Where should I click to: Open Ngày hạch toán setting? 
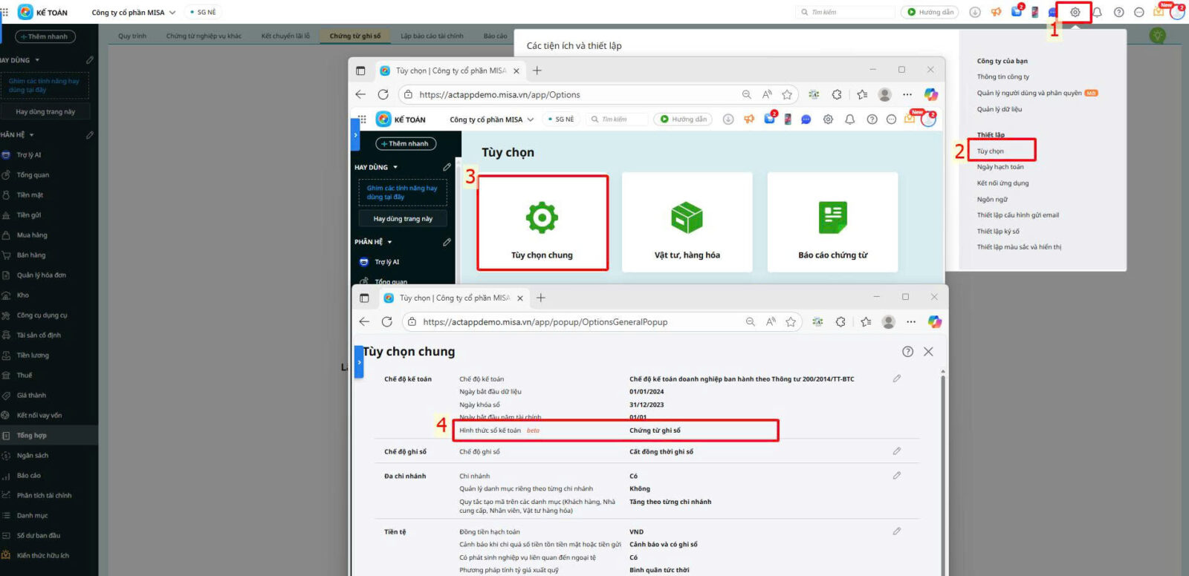tap(1000, 167)
